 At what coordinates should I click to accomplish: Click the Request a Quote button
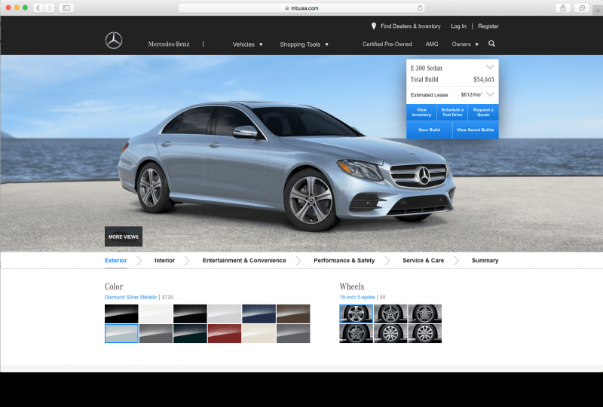483,112
